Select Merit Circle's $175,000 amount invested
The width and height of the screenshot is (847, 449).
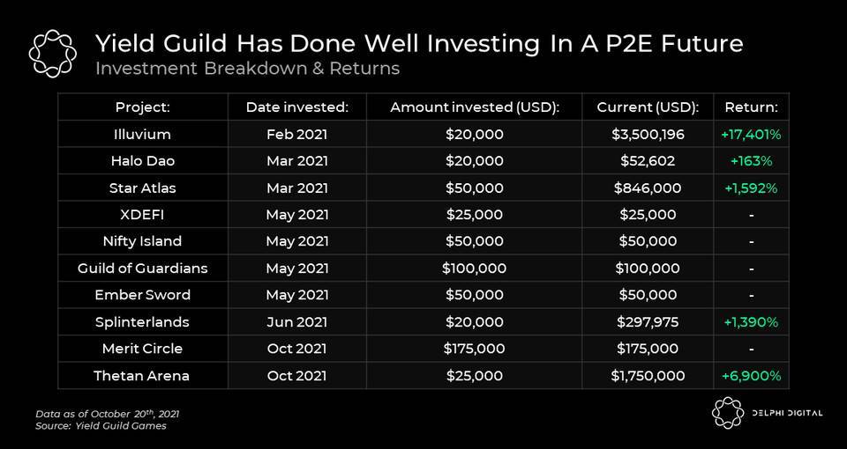point(474,349)
